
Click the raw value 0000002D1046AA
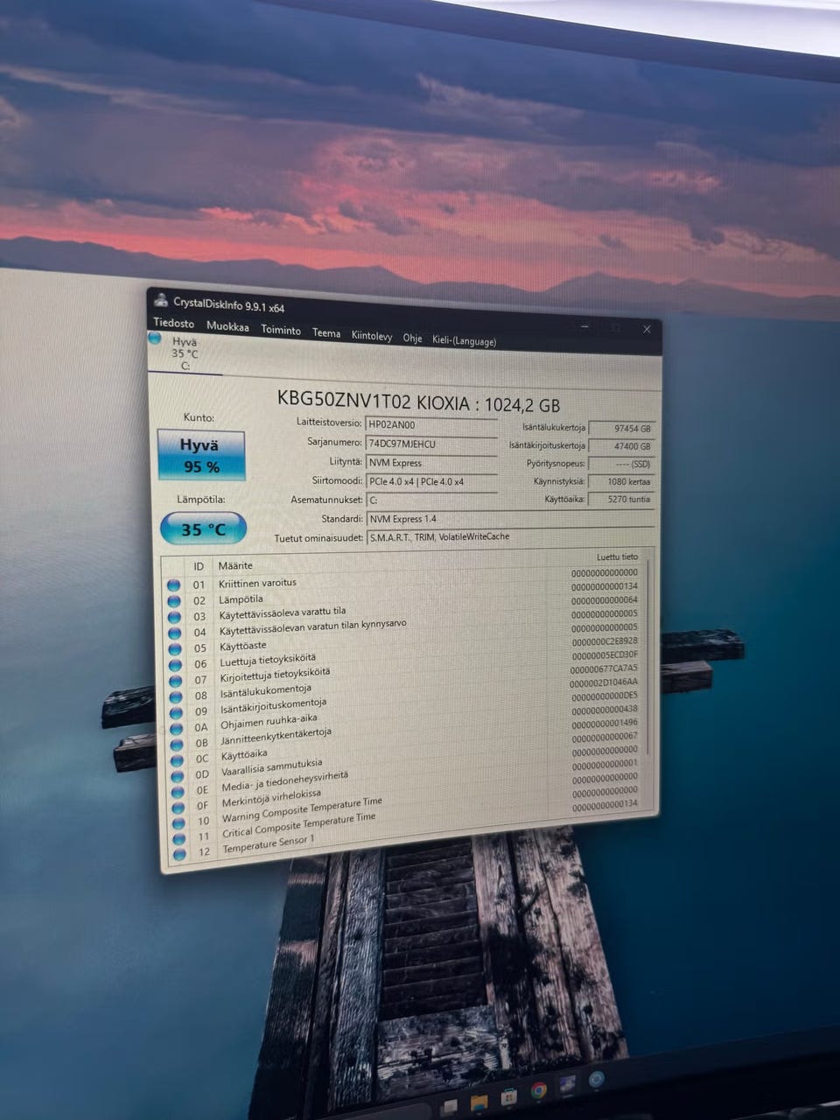[x=604, y=682]
